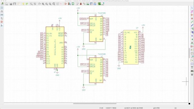This screenshot has width=194, height=109.
Task: Select the graphic lines drawing tool
Action: pos(192,64)
